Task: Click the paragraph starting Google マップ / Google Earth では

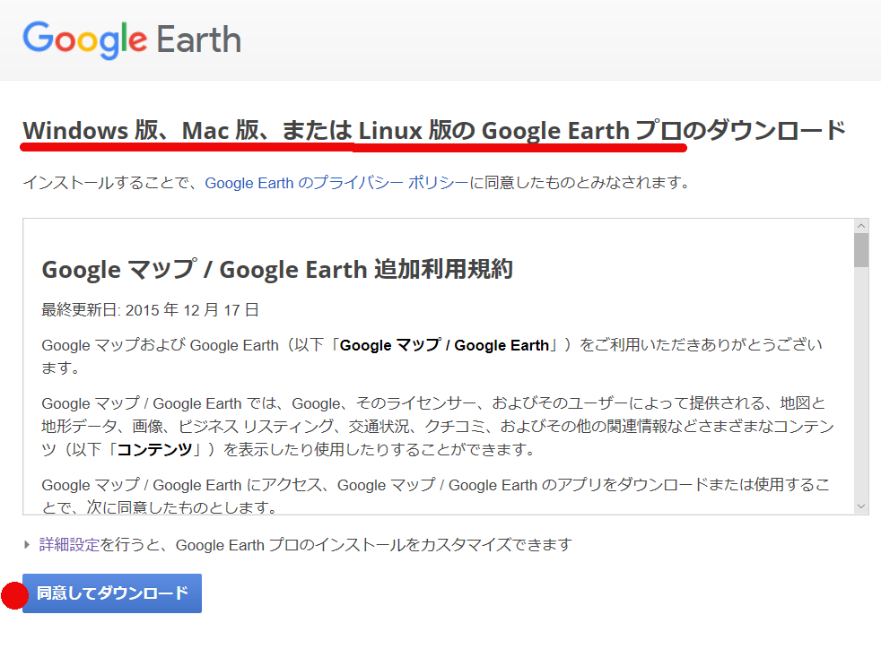Action: 437,427
